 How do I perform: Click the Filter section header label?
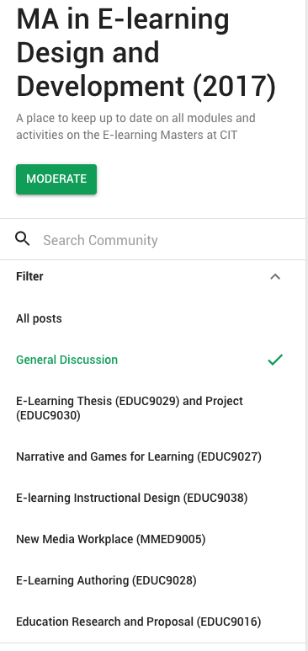[x=29, y=276]
